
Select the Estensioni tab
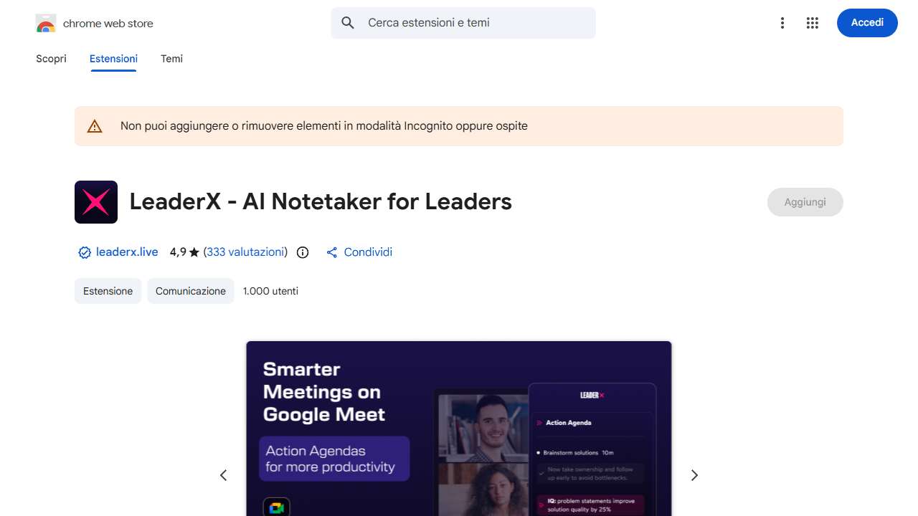point(113,59)
